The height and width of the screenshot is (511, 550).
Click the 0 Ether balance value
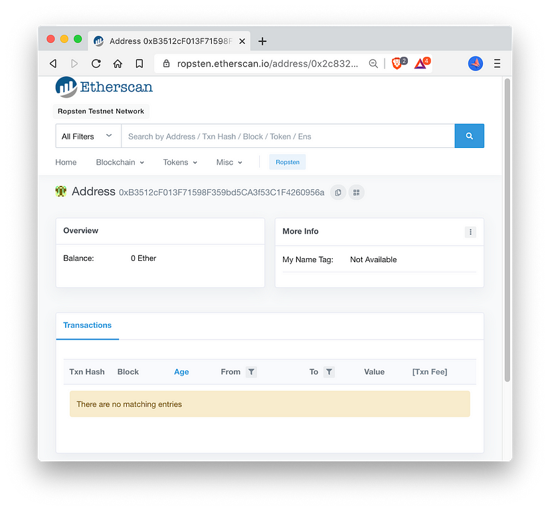click(x=143, y=258)
